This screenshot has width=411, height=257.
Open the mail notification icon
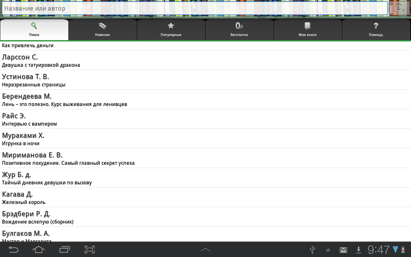(x=343, y=250)
